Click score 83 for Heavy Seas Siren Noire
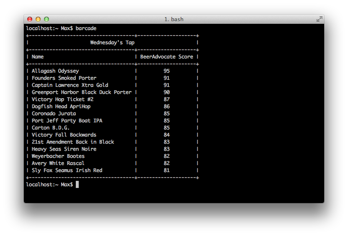This screenshot has height=236, width=348. [167, 149]
